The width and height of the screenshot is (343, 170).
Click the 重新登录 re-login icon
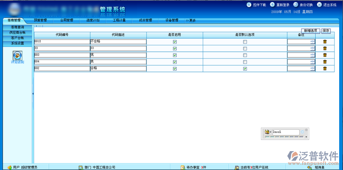[272, 5]
